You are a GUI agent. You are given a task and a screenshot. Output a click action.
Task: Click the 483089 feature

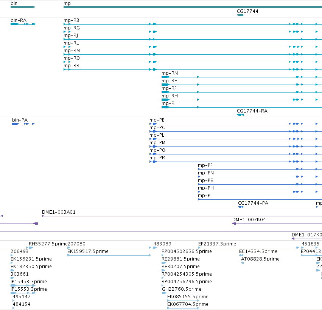[155, 248]
